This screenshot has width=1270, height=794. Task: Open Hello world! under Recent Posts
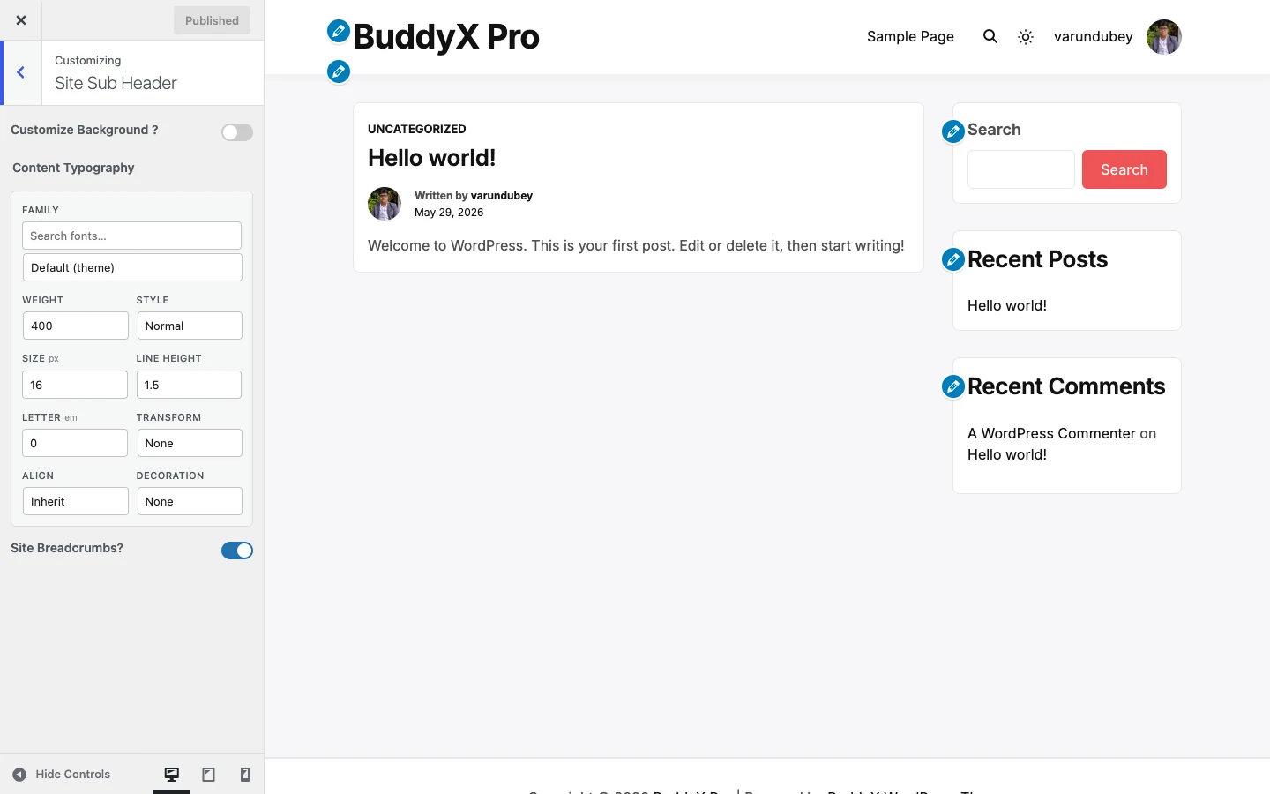tap(1007, 305)
